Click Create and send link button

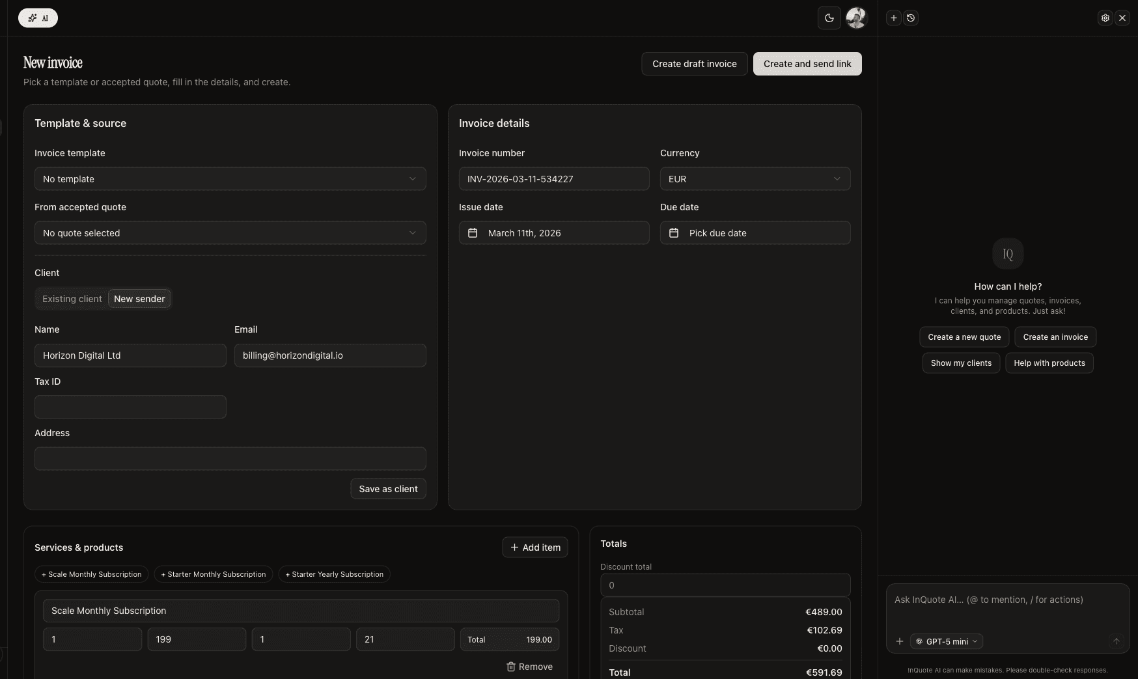click(x=807, y=64)
